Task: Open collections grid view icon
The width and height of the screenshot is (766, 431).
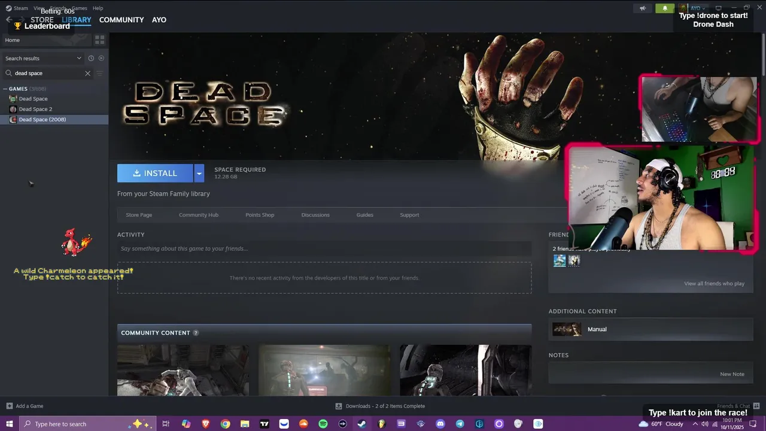Action: tap(99, 40)
